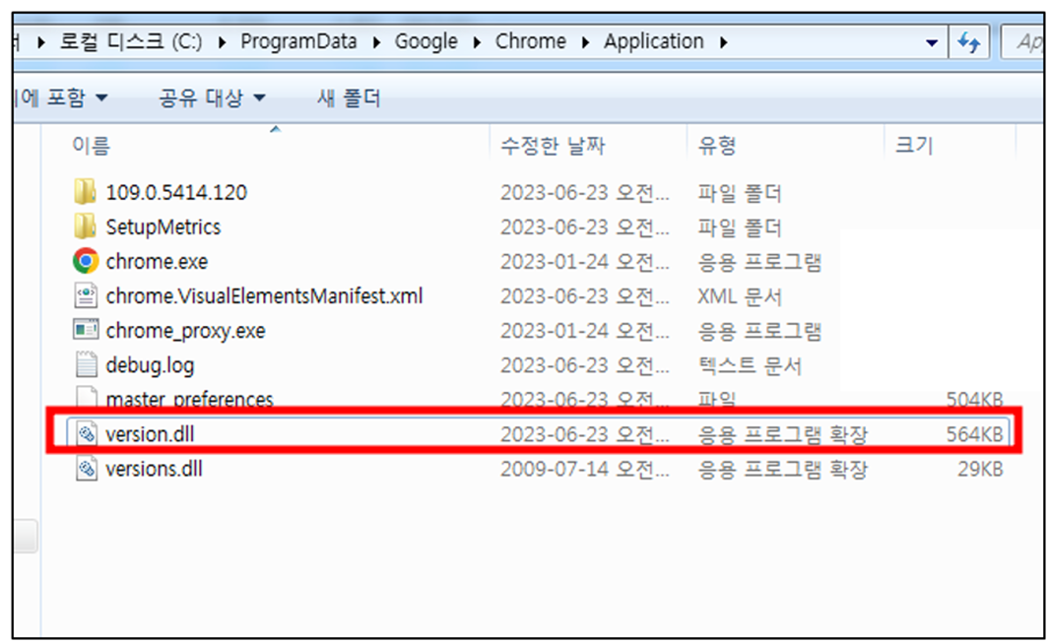
Task: Sort by the 유형 column header
Action: click(x=716, y=145)
